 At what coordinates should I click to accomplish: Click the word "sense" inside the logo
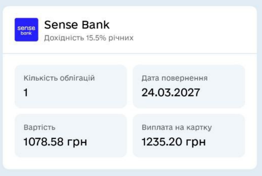[26, 28]
